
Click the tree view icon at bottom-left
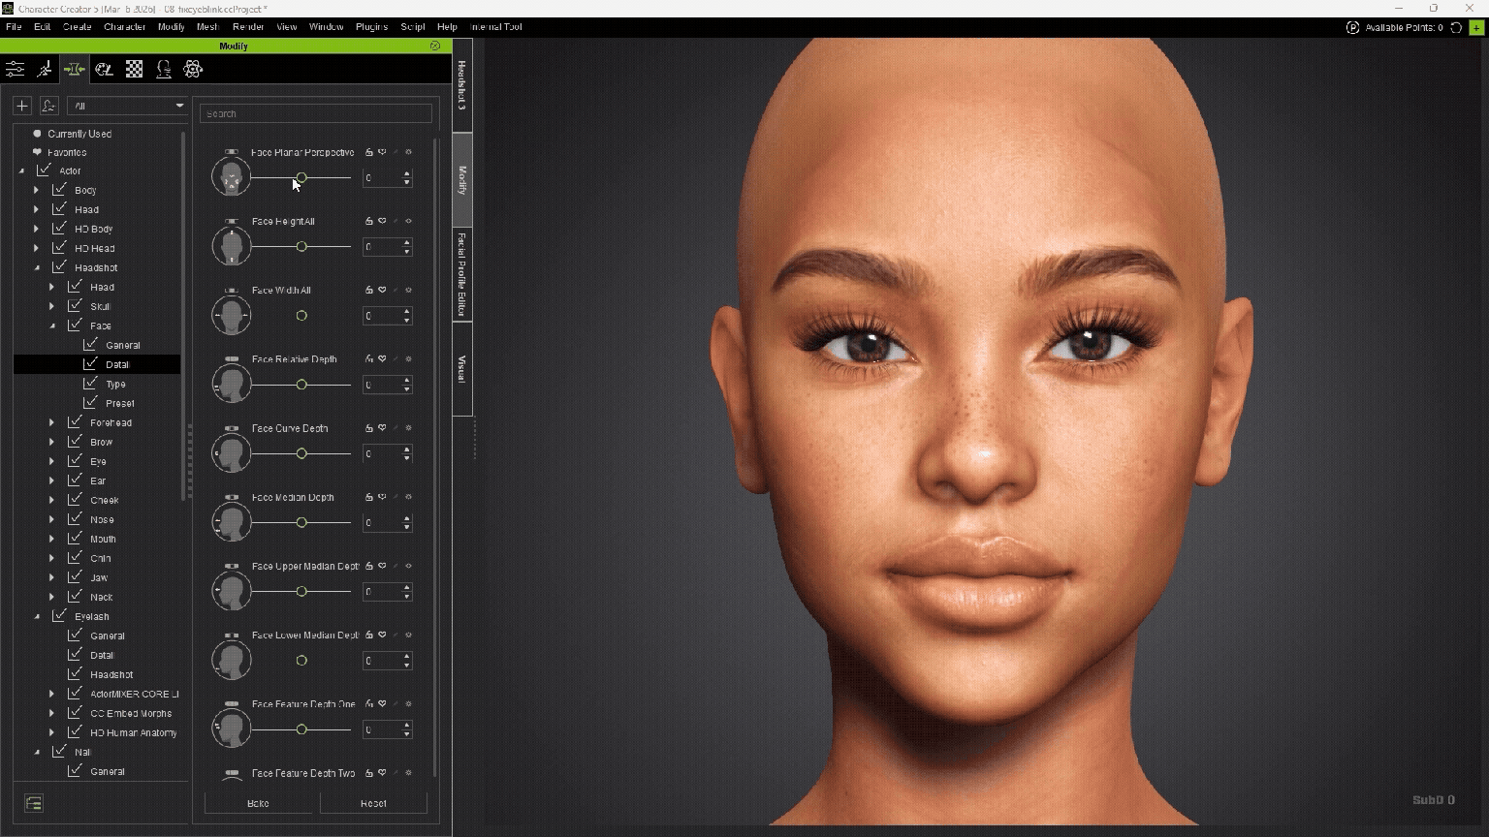tap(34, 803)
